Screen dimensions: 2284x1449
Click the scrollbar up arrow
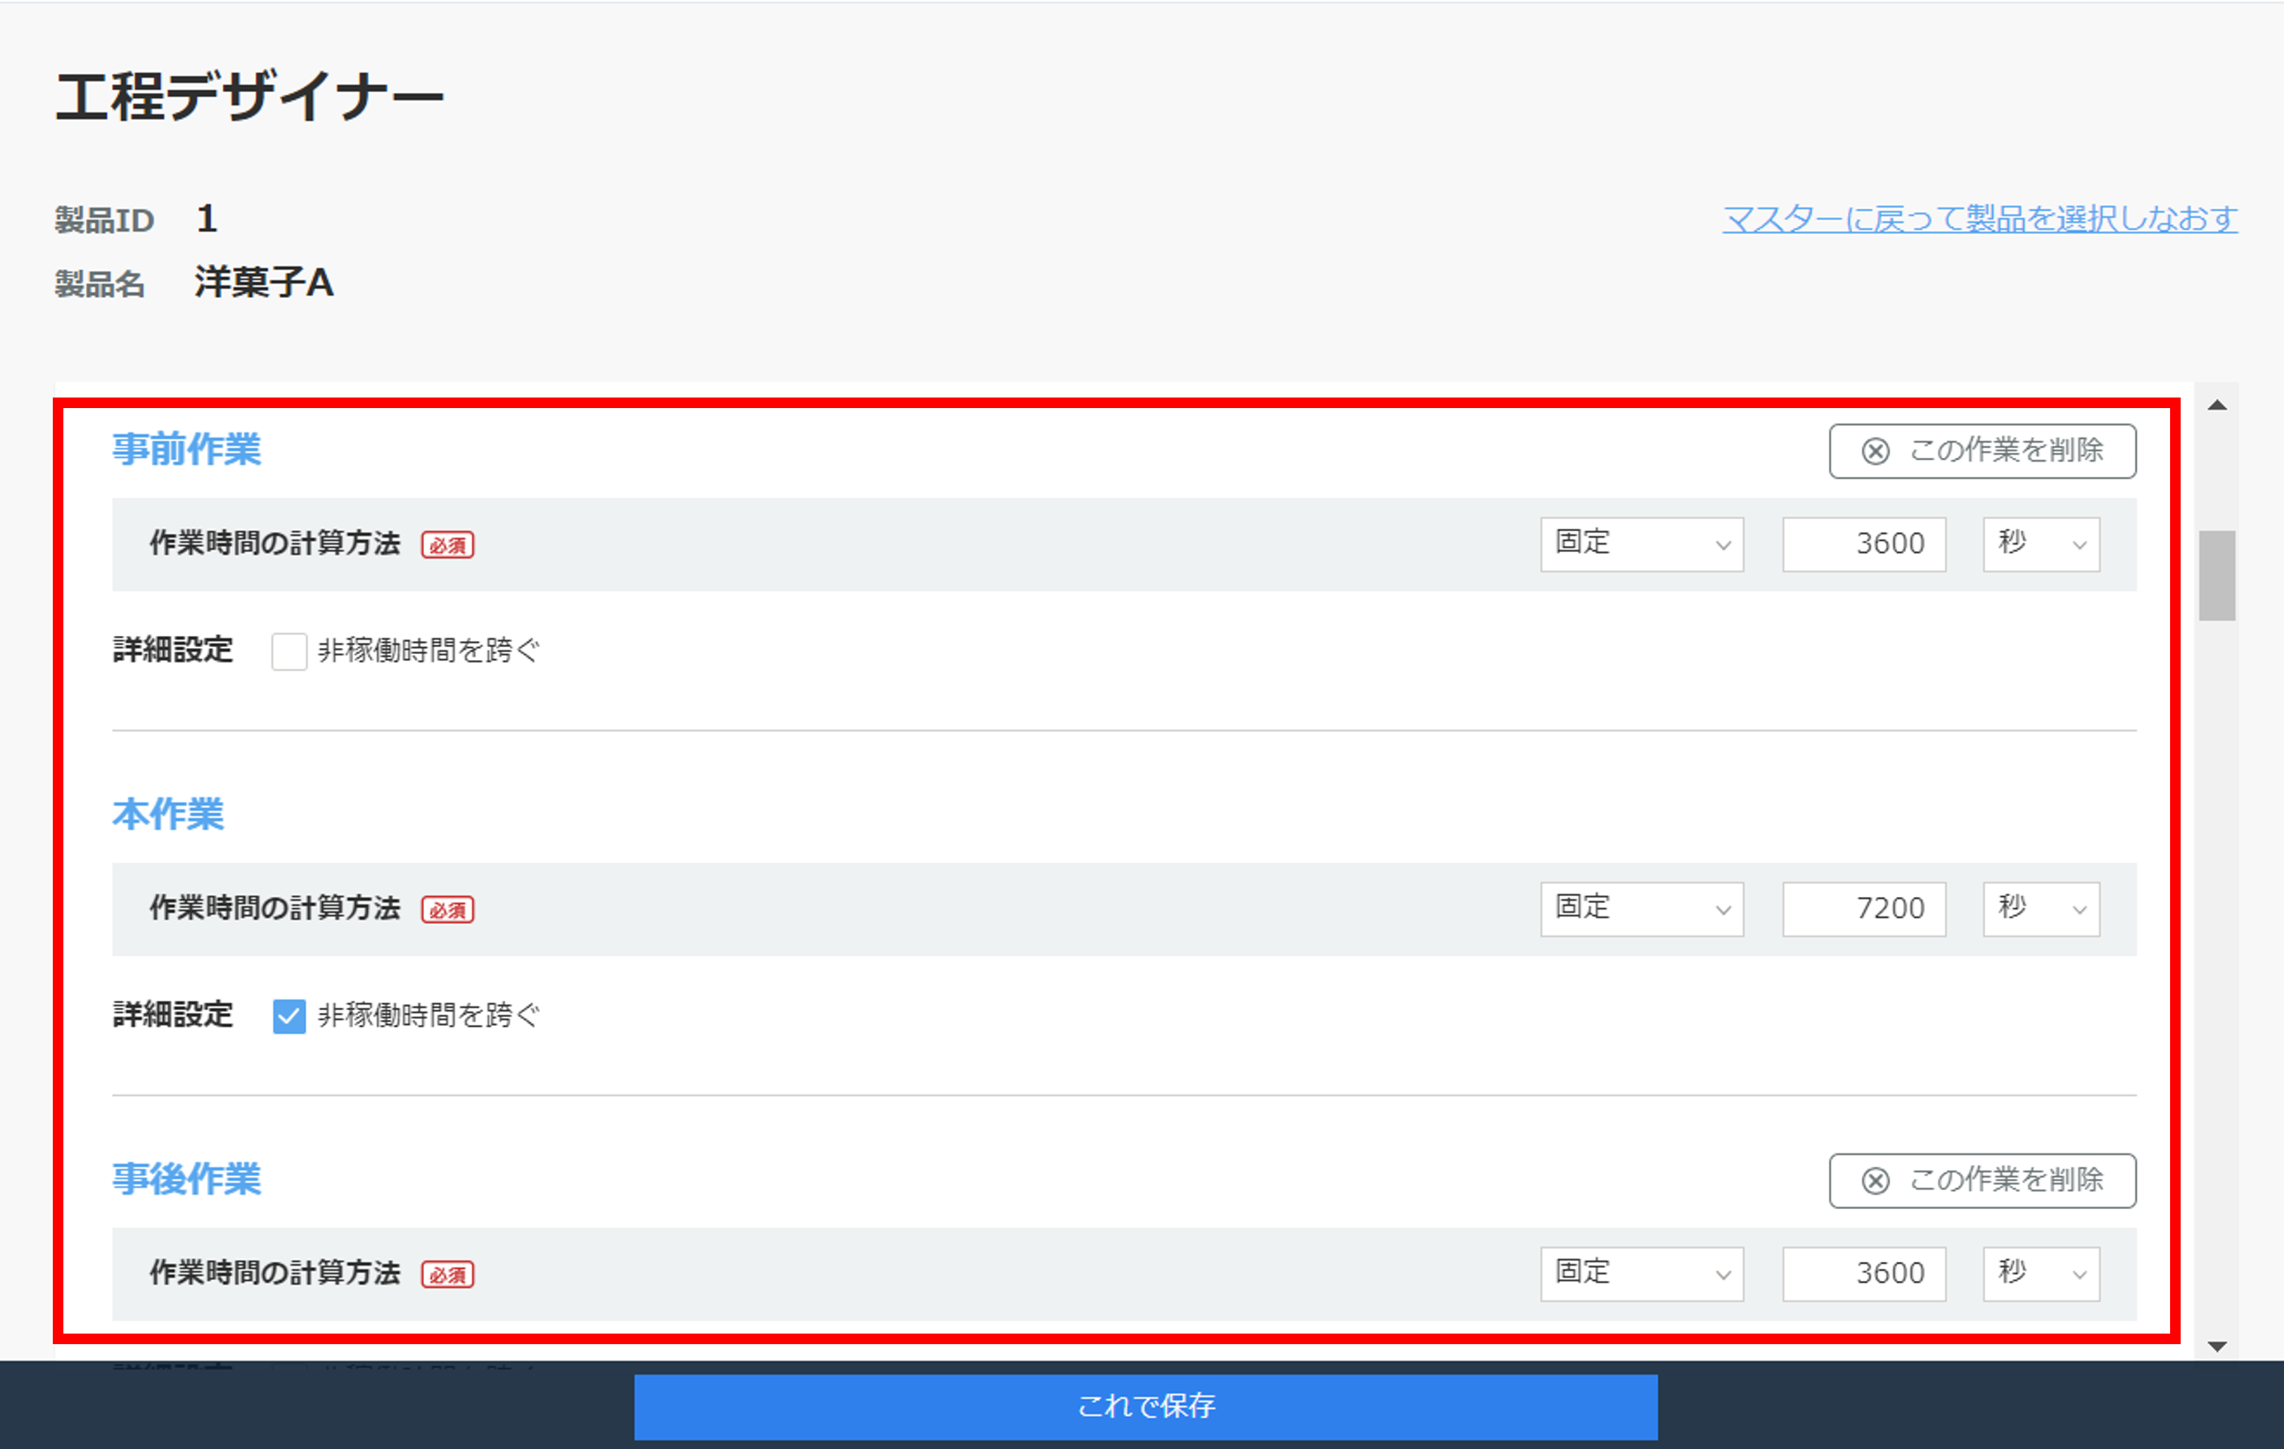(2217, 406)
